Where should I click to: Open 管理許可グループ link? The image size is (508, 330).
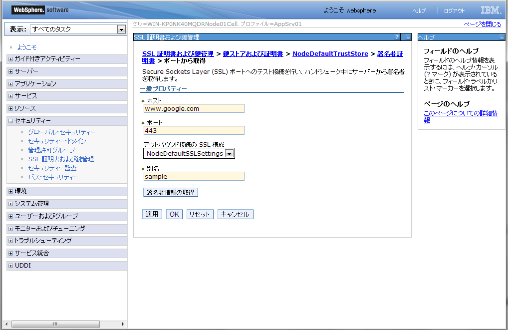[51, 150]
